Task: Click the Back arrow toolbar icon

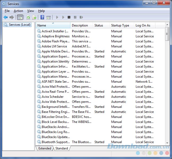Action: [x=6, y=17]
